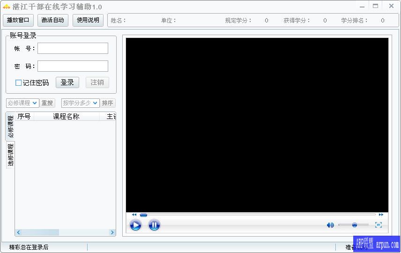
Task: Enable the 记住密码 checkbox
Action: pos(19,83)
